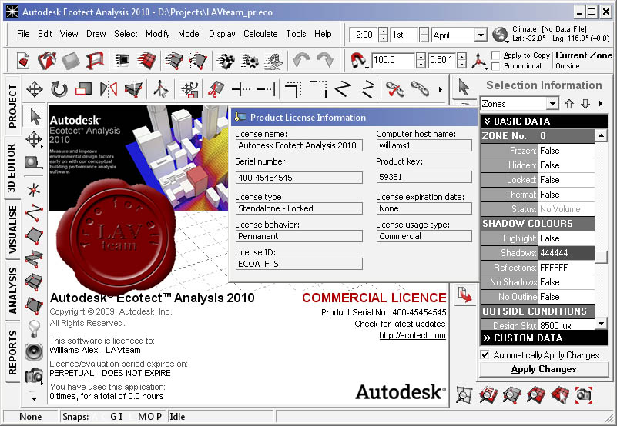Click the properties list scrollbar thumb
This screenshot has width=617, height=426.
point(601,257)
